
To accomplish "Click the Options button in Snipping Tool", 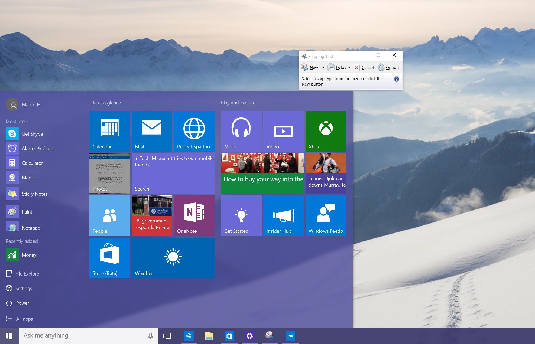I will [389, 68].
